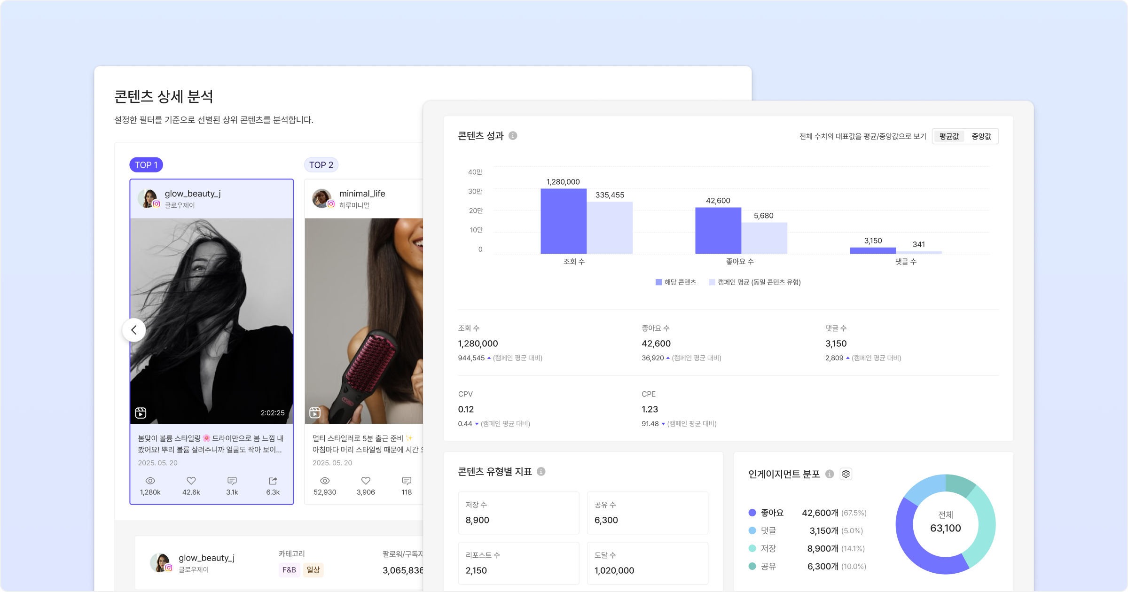The image size is (1128, 592).
Task: Click the F&B category tag
Action: (x=289, y=570)
